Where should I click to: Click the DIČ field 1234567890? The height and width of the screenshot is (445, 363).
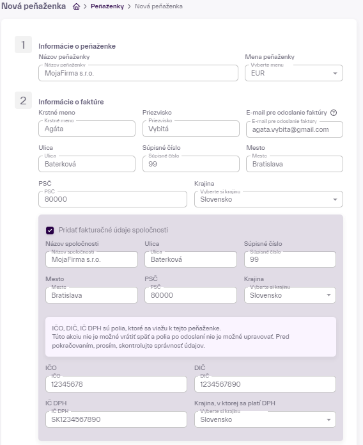tap(265, 384)
